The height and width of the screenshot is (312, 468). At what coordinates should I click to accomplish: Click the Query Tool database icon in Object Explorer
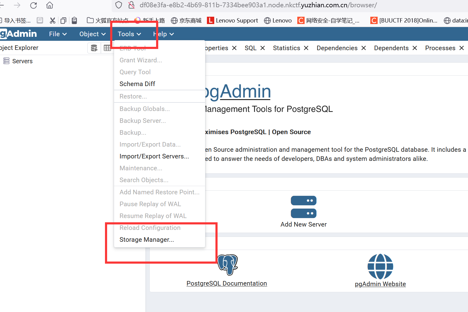click(94, 48)
